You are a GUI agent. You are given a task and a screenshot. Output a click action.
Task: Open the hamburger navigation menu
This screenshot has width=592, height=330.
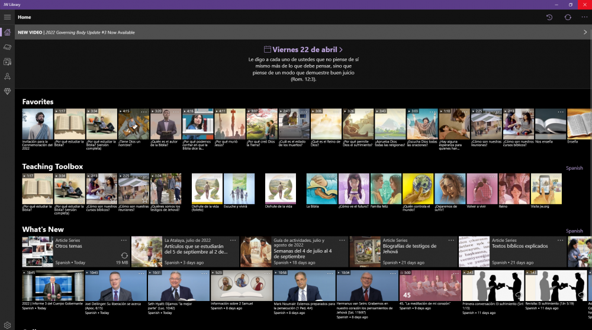coord(7,17)
